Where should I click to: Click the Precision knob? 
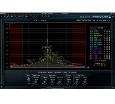coord(36,82)
